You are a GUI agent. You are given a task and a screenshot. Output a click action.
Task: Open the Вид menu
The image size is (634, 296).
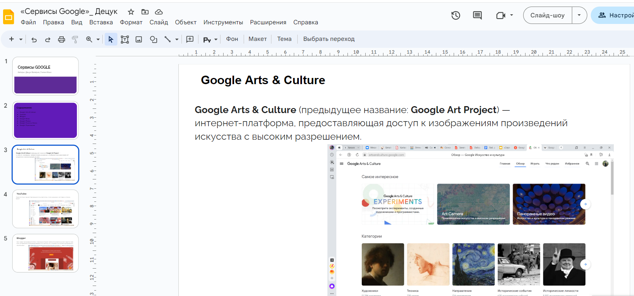pos(77,22)
